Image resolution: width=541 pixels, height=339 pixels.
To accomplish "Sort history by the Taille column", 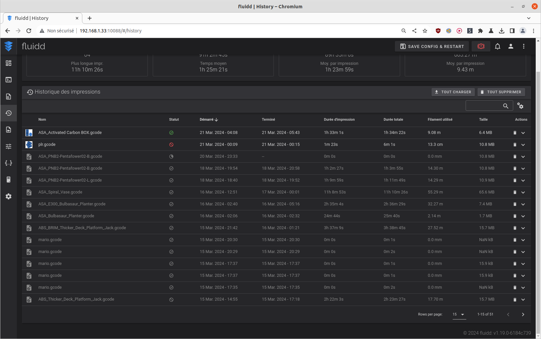I will (483, 120).
